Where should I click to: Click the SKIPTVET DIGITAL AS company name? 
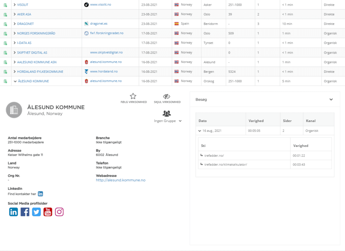coord(32,53)
